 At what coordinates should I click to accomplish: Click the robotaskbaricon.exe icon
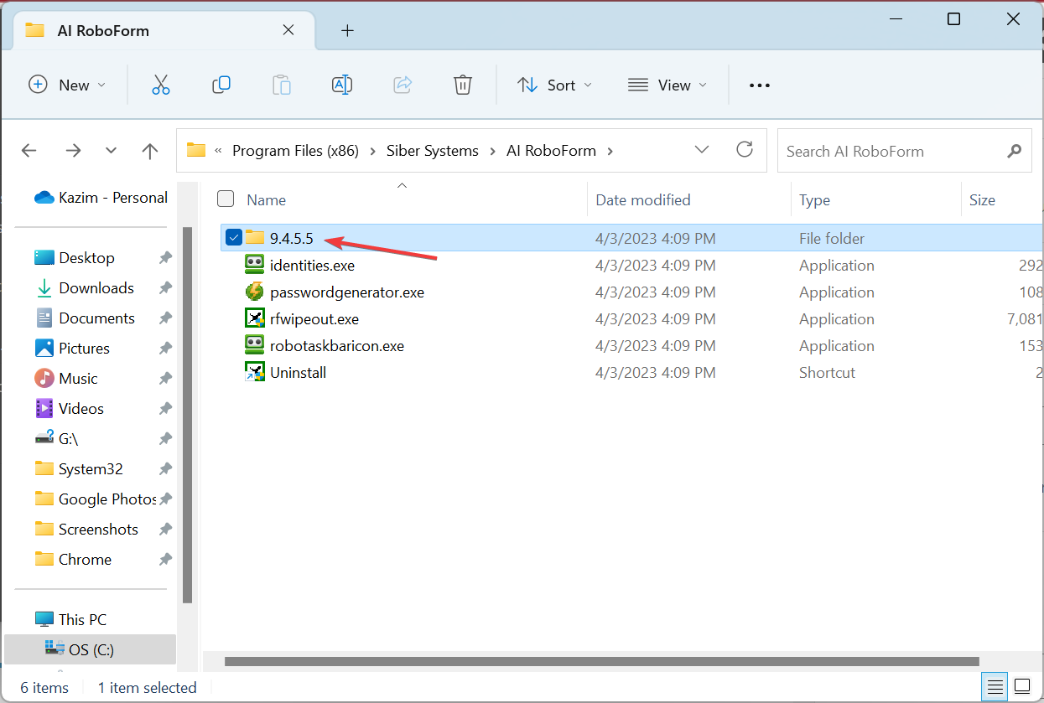pos(255,345)
